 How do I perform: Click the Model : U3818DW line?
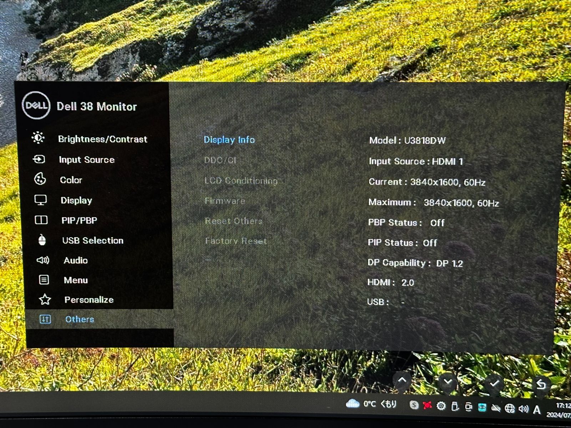[407, 140]
